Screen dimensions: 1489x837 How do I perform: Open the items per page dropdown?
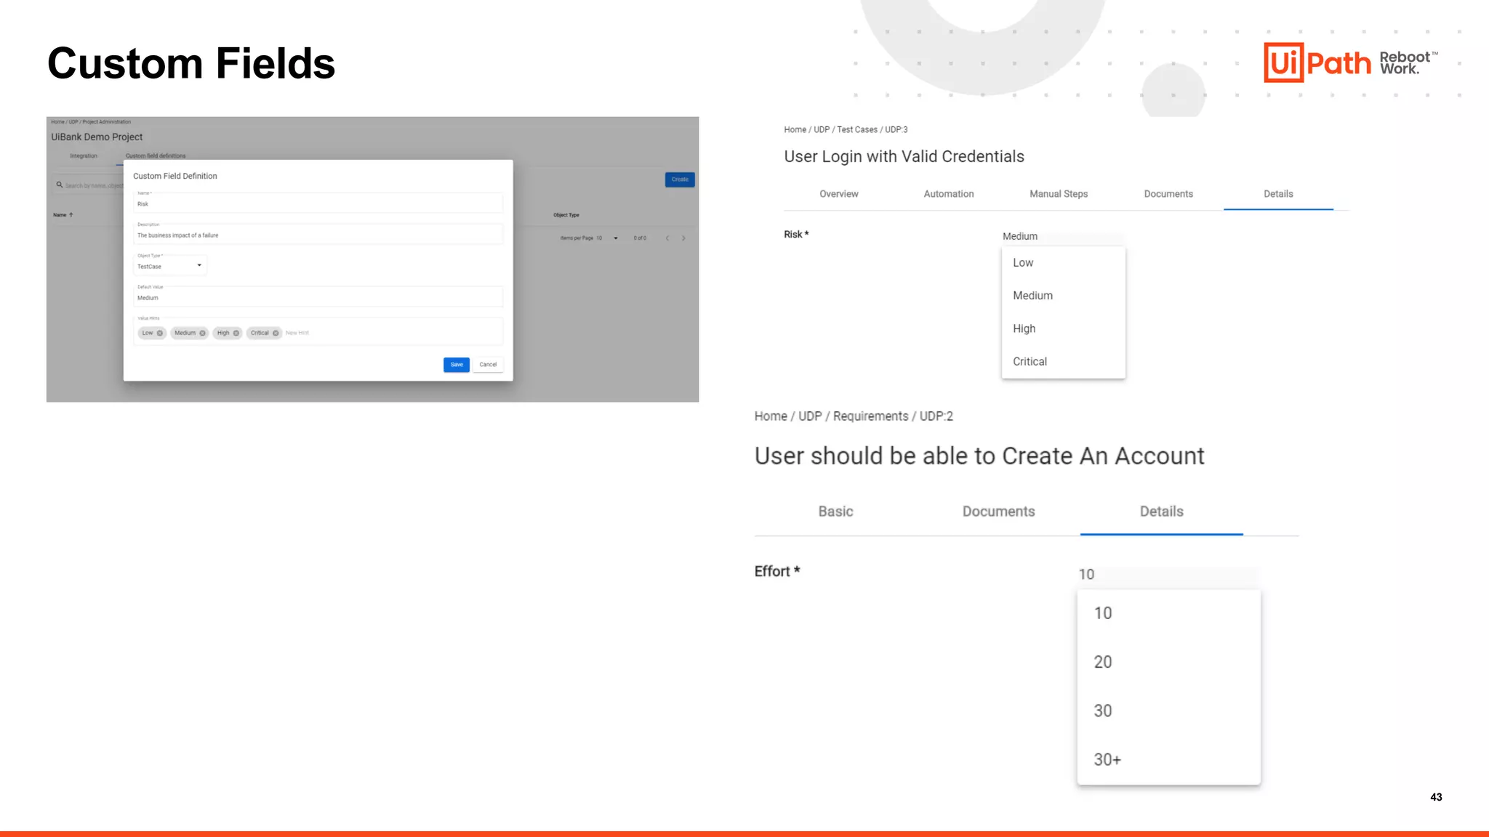pos(615,238)
